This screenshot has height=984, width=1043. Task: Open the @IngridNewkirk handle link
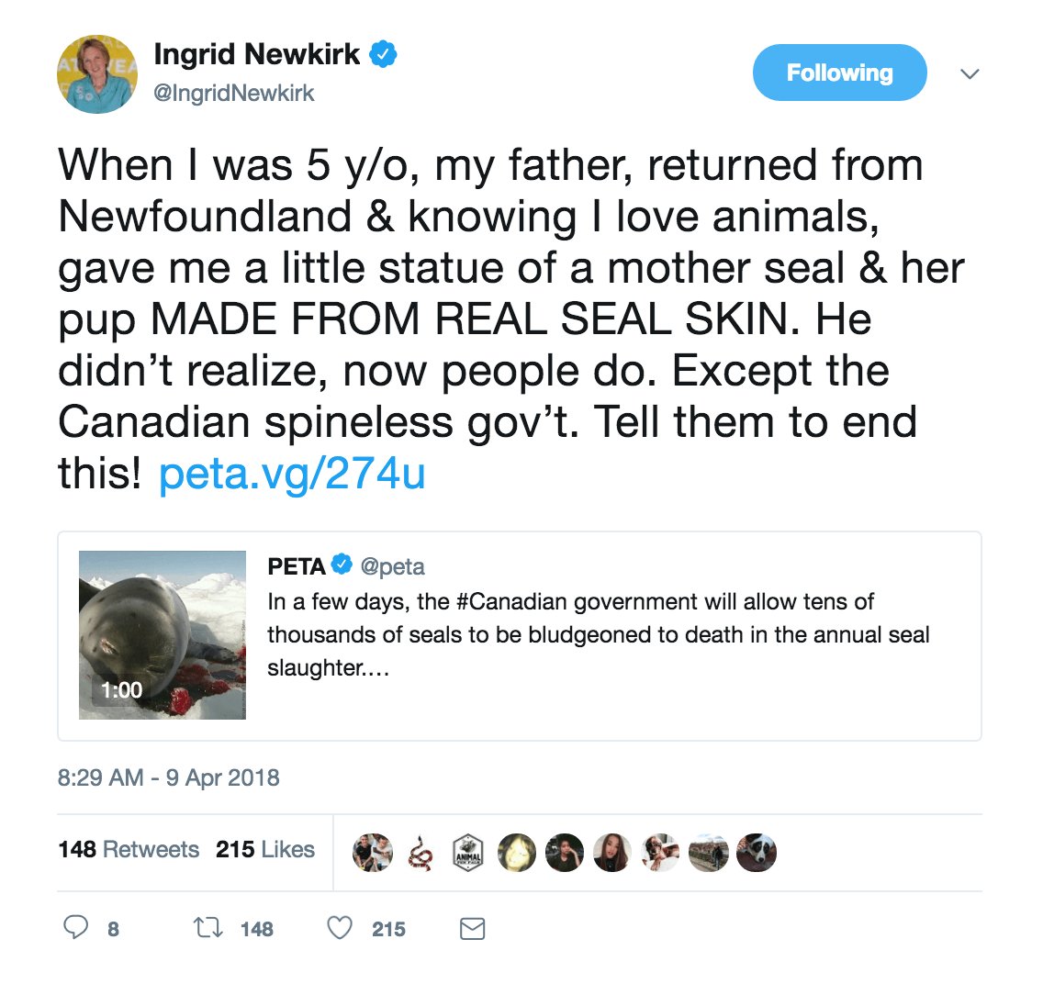[234, 93]
